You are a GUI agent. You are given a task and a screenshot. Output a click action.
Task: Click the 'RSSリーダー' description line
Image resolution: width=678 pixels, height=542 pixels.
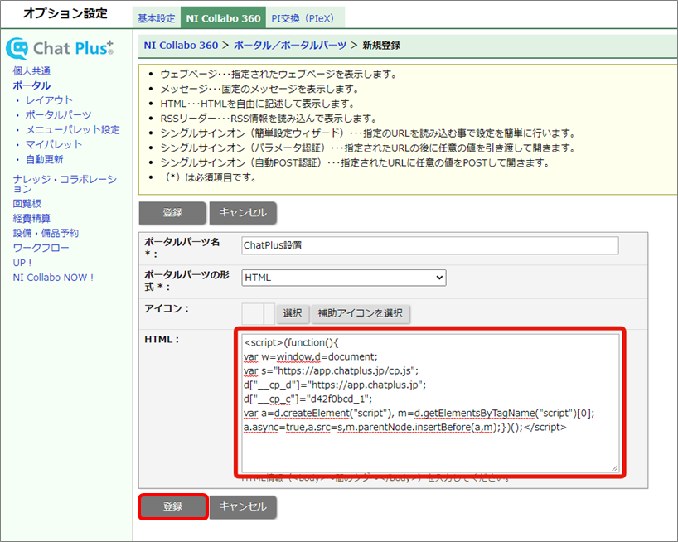coord(269,119)
